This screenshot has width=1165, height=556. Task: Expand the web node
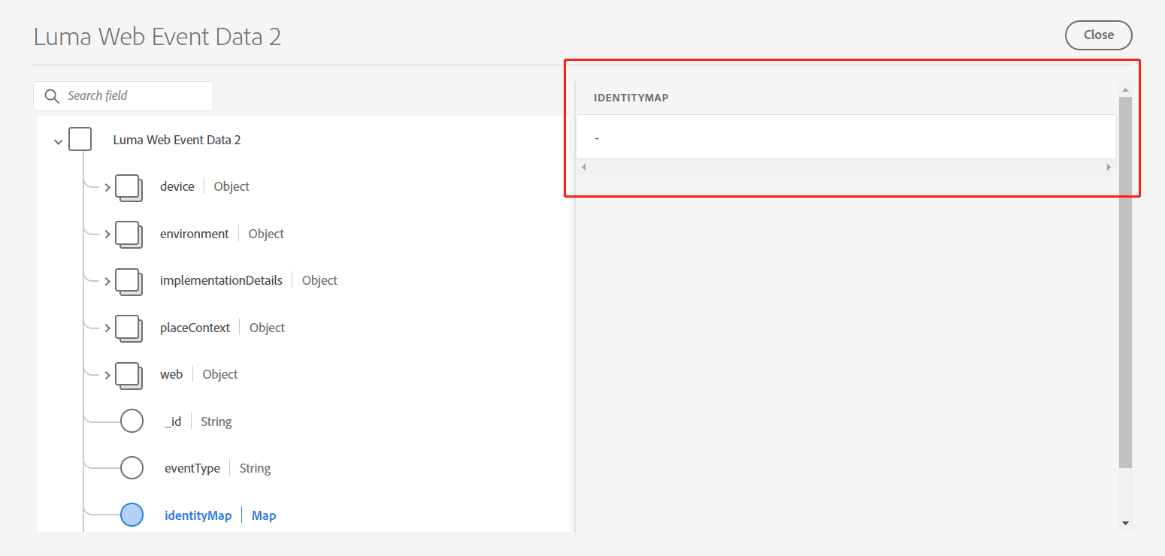click(107, 376)
